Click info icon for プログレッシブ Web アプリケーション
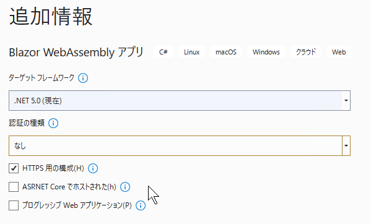Viewport: 371px width, 224px height. click(x=141, y=205)
